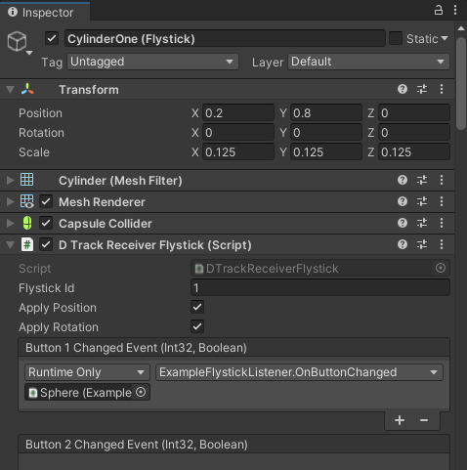Expand the Cylinder (Mesh Filter) component
Image resolution: width=467 pixels, height=470 pixels.
11,180
